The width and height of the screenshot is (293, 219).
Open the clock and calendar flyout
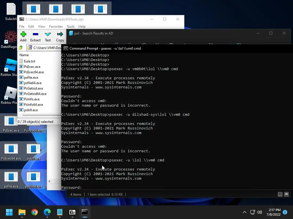coord(273,212)
